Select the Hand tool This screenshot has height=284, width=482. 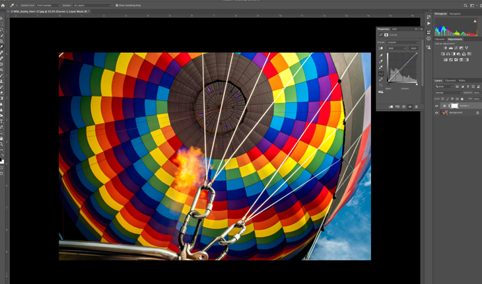pos(1,138)
